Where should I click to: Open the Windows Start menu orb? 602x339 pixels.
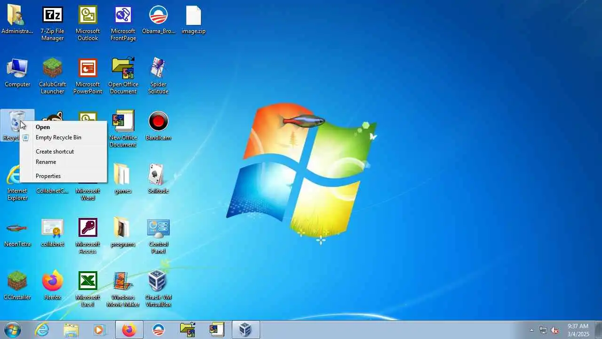(x=13, y=330)
